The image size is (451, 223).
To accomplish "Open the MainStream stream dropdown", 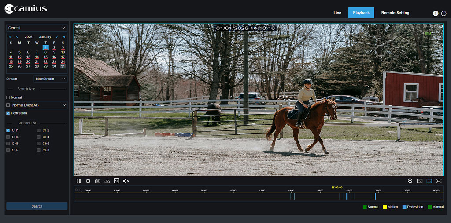I will tap(51, 79).
